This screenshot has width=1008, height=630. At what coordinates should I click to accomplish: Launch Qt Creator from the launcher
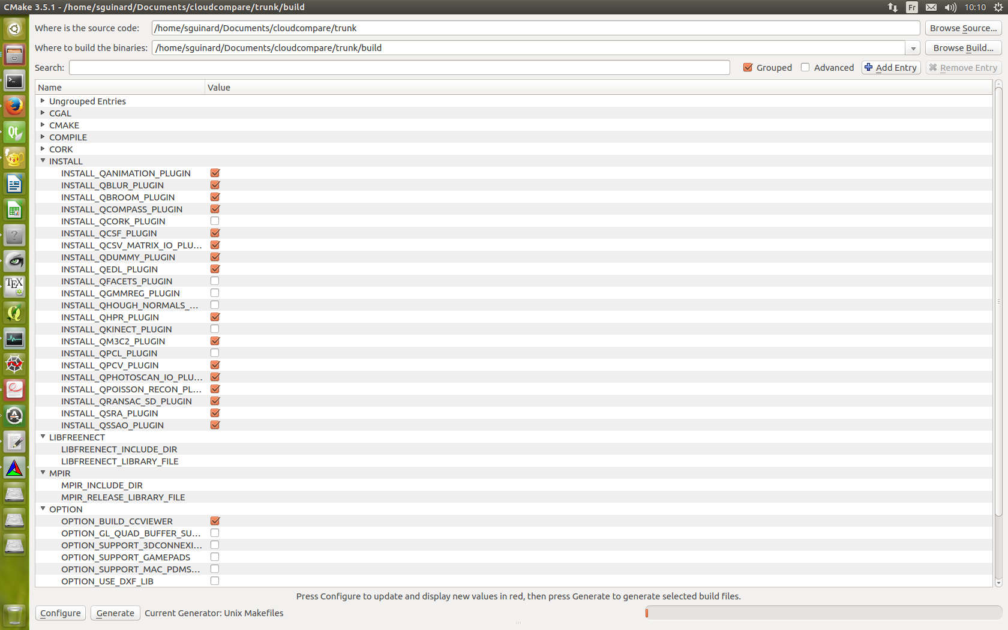coord(14,132)
